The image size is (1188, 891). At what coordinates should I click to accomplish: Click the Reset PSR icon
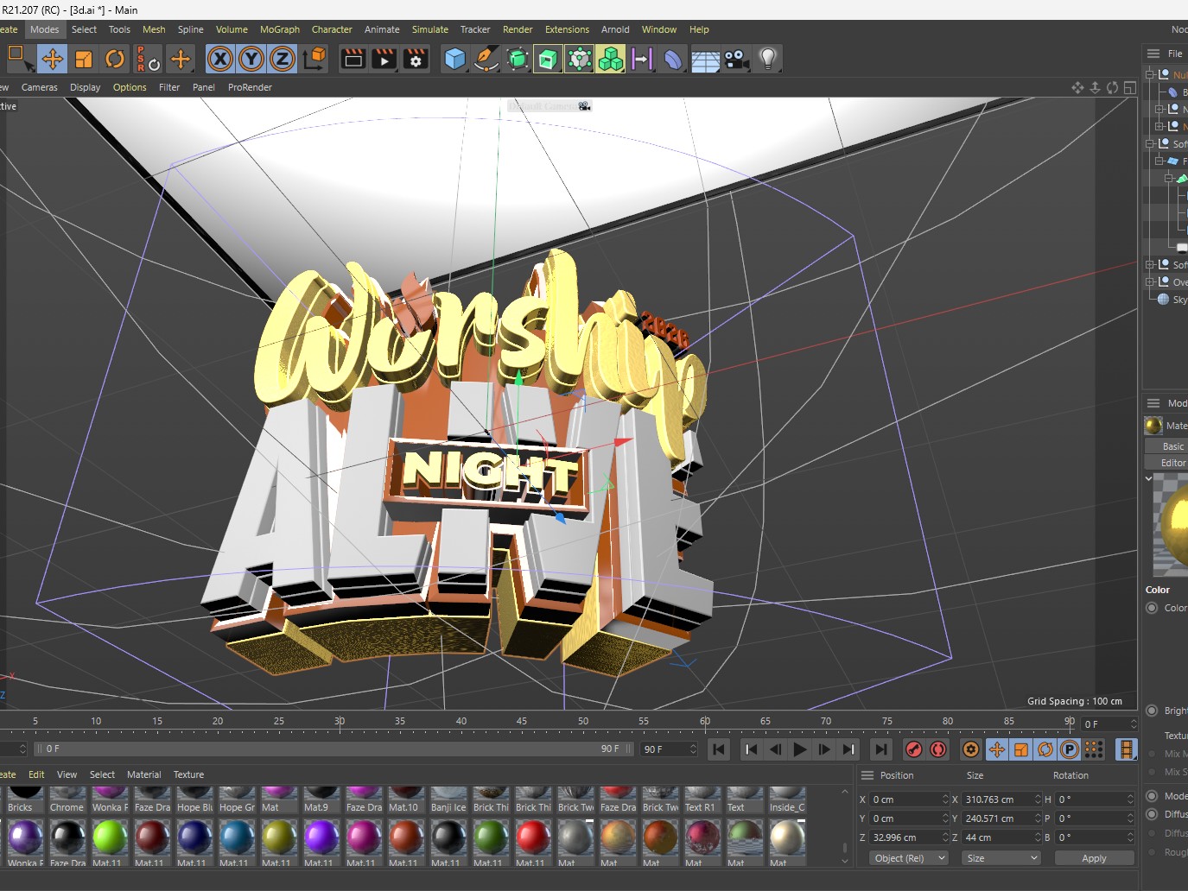[x=148, y=59]
